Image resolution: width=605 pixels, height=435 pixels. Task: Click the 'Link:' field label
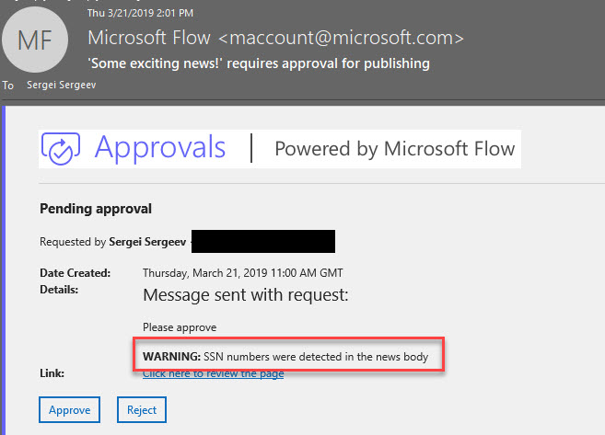click(52, 372)
